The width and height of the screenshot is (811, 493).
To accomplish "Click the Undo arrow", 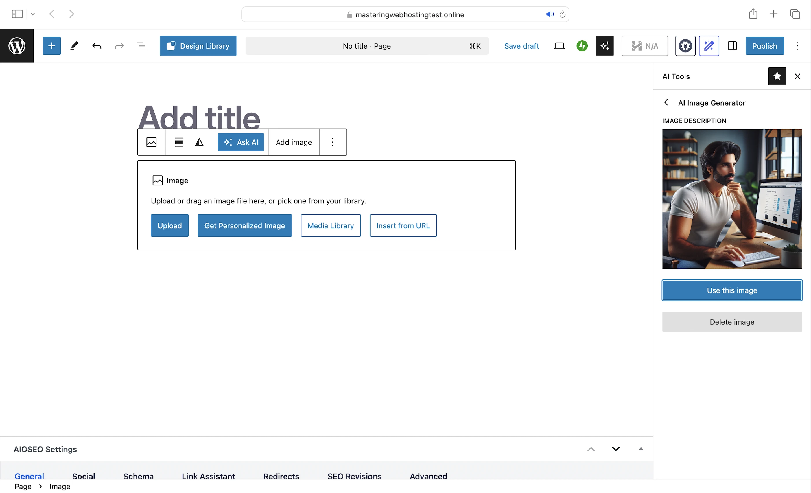I will click(x=97, y=46).
